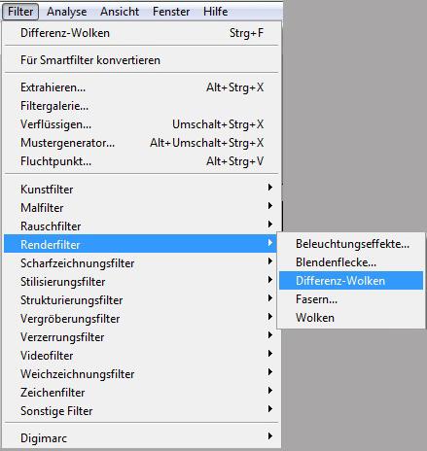This screenshot has width=427, height=451.
Task: Apply the Wolken render filter
Action: (x=351, y=318)
